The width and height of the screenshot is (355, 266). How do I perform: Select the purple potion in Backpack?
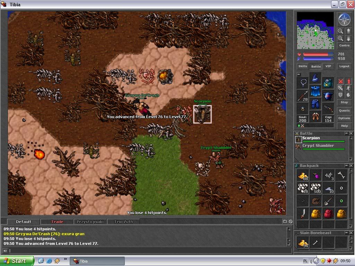click(x=316, y=176)
